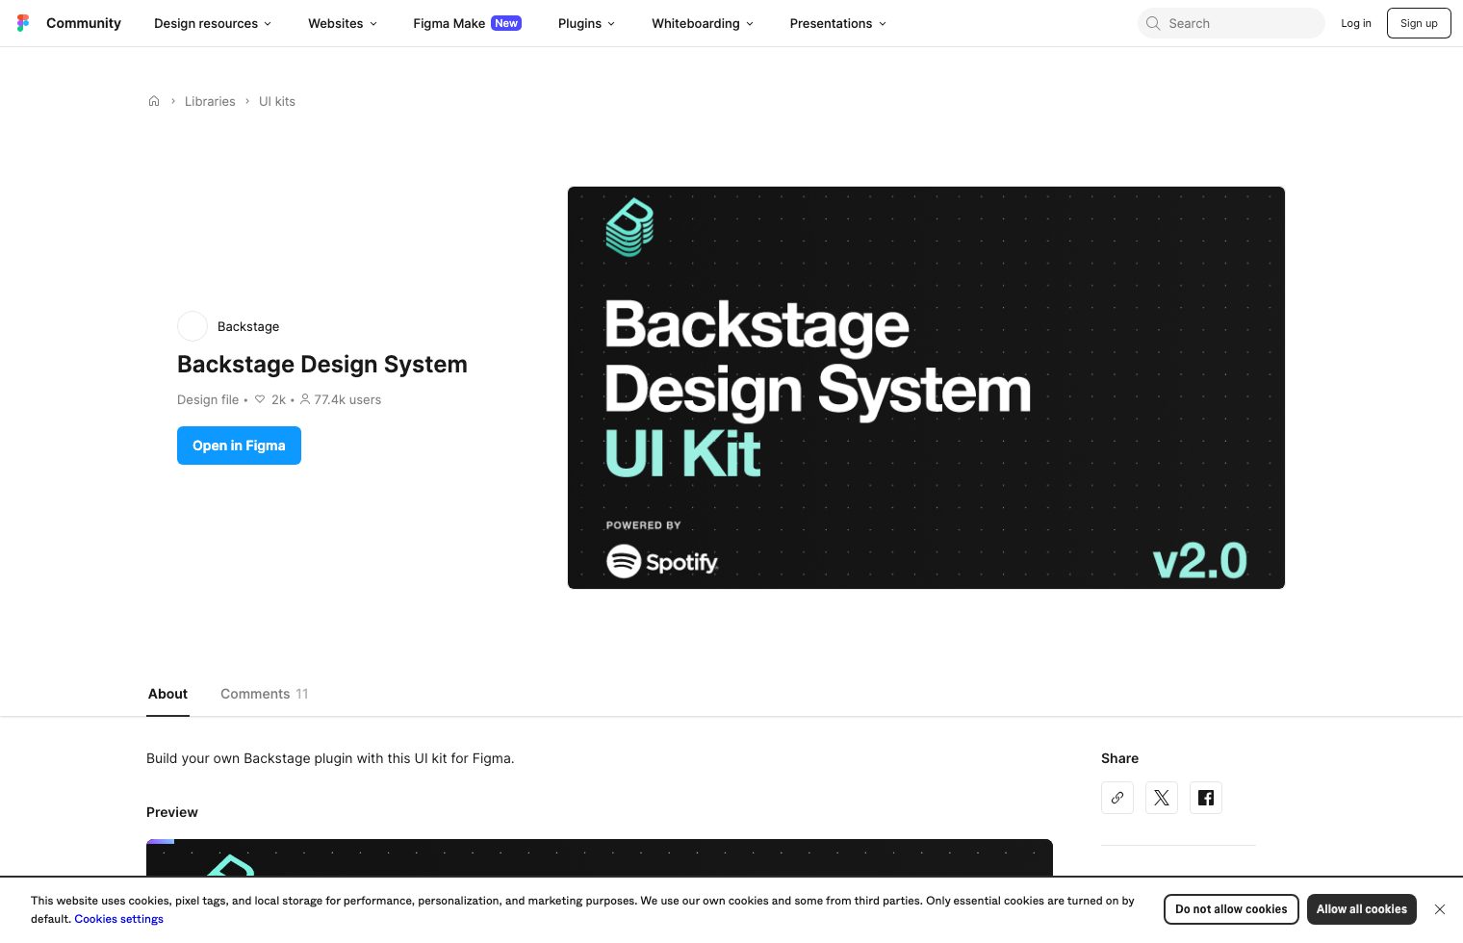This screenshot has height=943, width=1463.
Task: Toggle the heart to like the file
Action: 260,399
